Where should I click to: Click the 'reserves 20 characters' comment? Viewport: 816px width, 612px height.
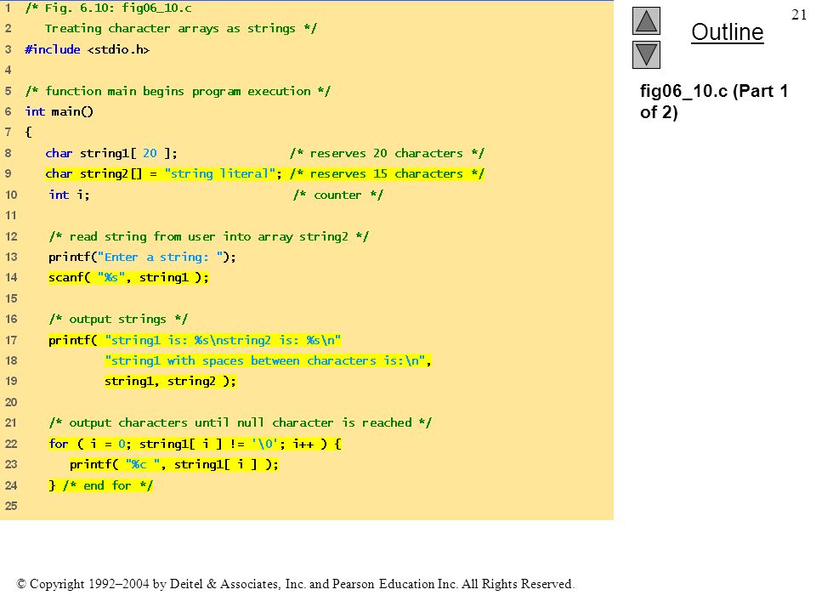pyautogui.click(x=387, y=153)
